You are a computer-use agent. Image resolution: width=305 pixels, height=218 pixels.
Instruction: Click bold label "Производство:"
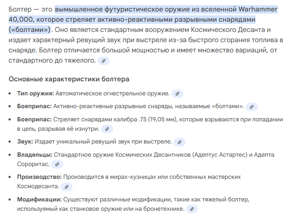point(40,177)
